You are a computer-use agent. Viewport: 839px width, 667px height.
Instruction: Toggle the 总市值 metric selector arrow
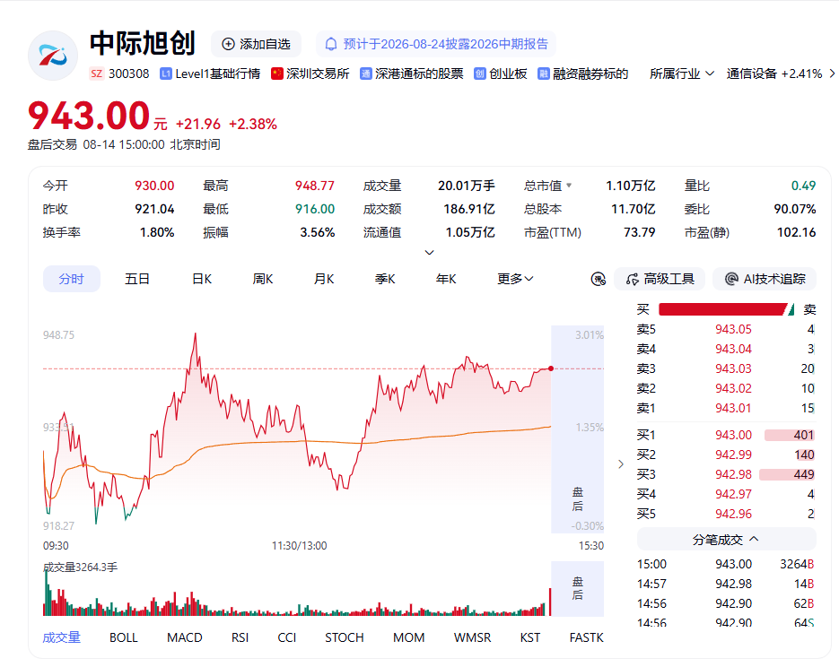point(569,186)
